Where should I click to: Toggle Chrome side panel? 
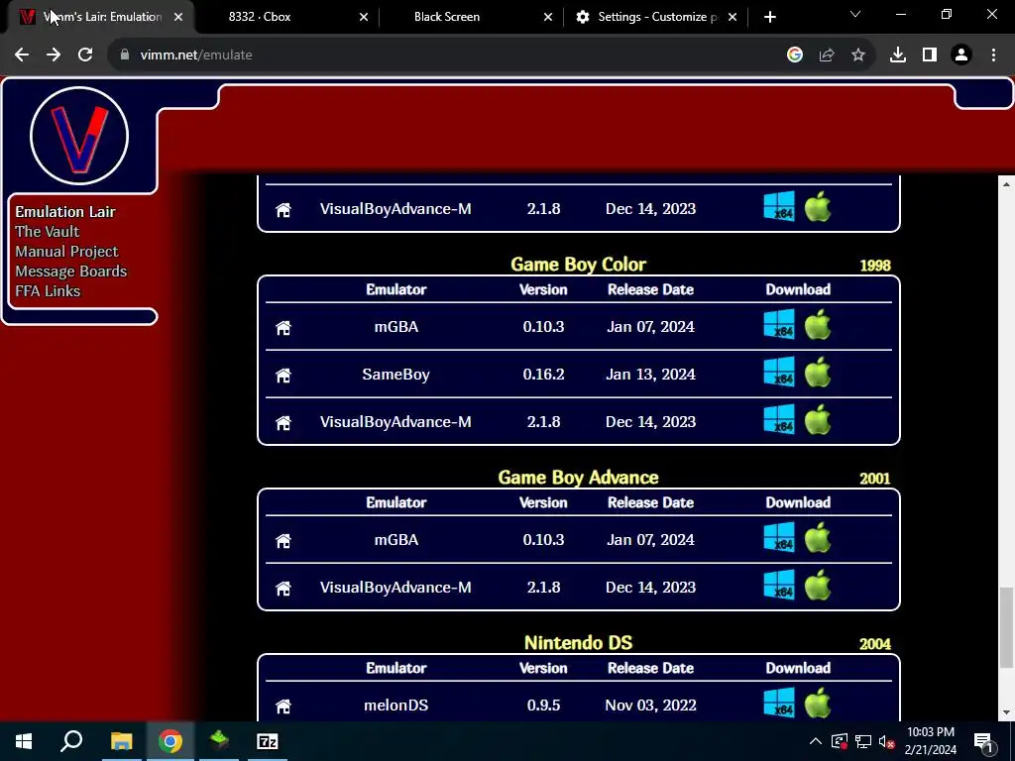pos(930,55)
